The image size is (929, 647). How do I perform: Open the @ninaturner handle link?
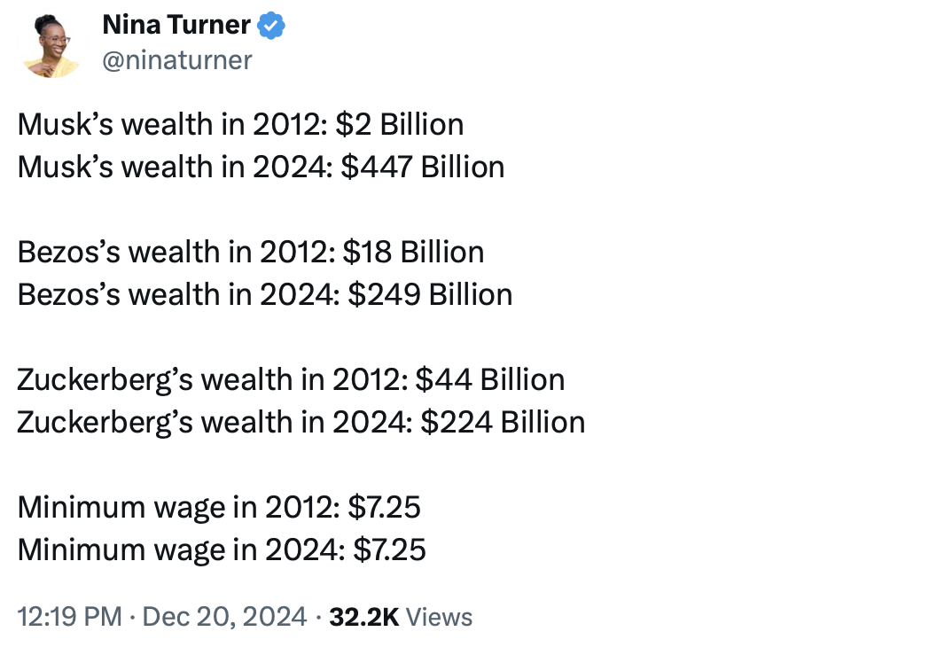click(x=177, y=59)
